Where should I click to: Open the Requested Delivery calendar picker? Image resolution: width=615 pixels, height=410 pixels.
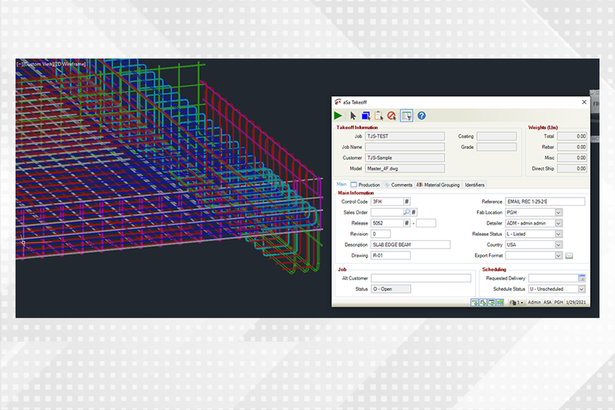[x=581, y=278]
